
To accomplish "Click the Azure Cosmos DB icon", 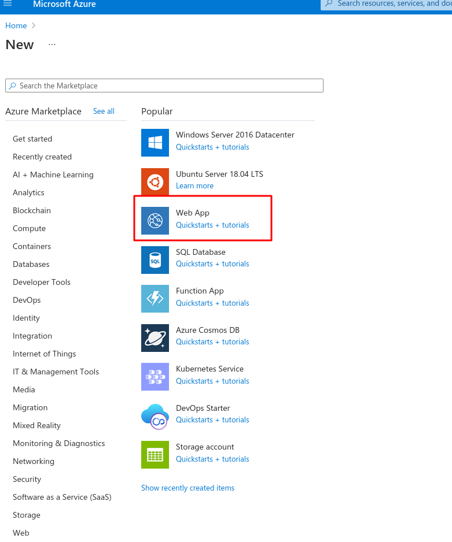I will [155, 338].
